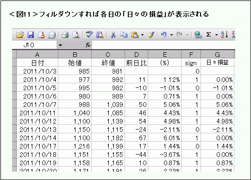Select column D header
The height and width of the screenshot is (180, 251).
(x=137, y=55)
